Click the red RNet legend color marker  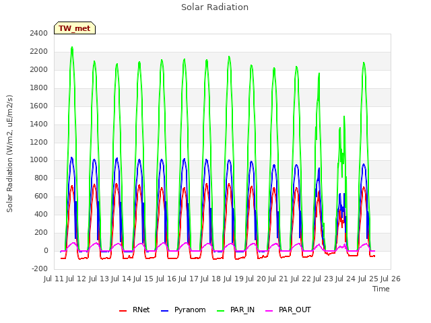click(x=123, y=311)
